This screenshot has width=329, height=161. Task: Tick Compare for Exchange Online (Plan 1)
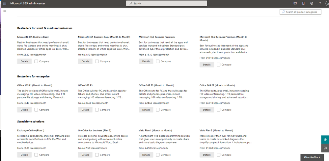(x=36, y=155)
